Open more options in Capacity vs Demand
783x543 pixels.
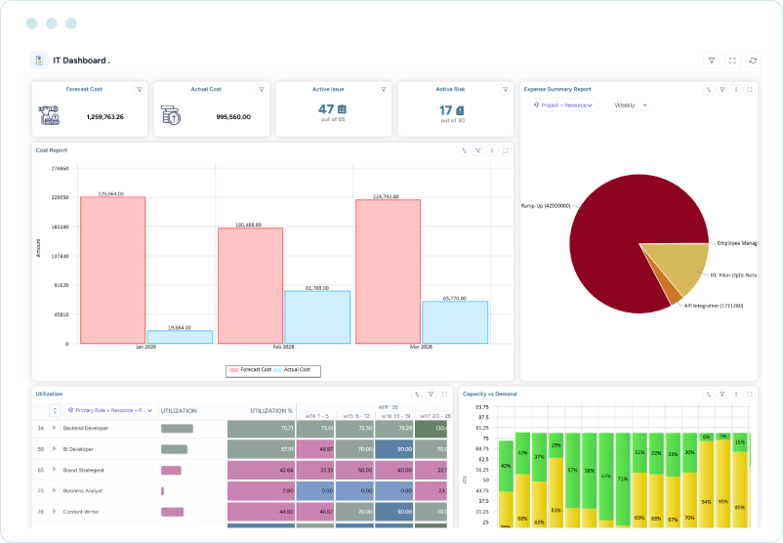(x=735, y=395)
